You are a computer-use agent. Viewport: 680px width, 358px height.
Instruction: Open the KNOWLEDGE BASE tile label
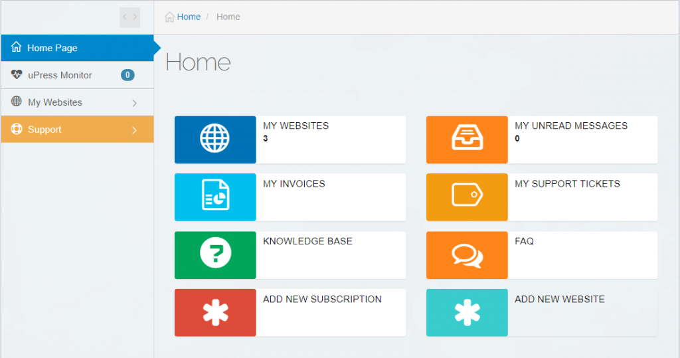(x=307, y=241)
